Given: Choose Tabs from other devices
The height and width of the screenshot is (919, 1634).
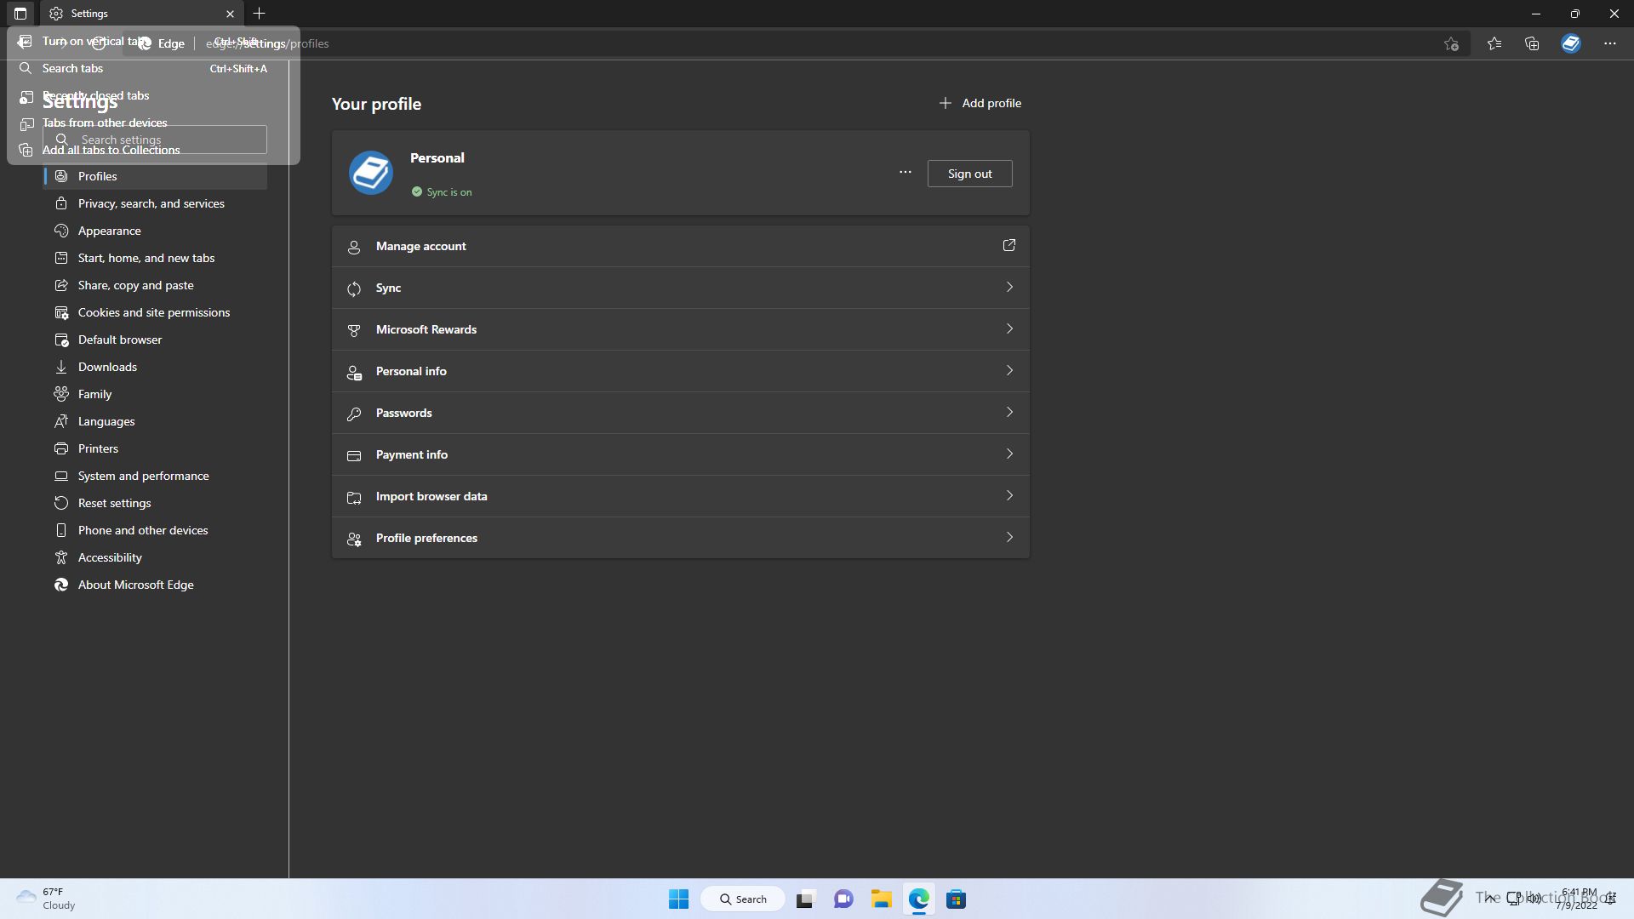Looking at the screenshot, I should pyautogui.click(x=153, y=123).
